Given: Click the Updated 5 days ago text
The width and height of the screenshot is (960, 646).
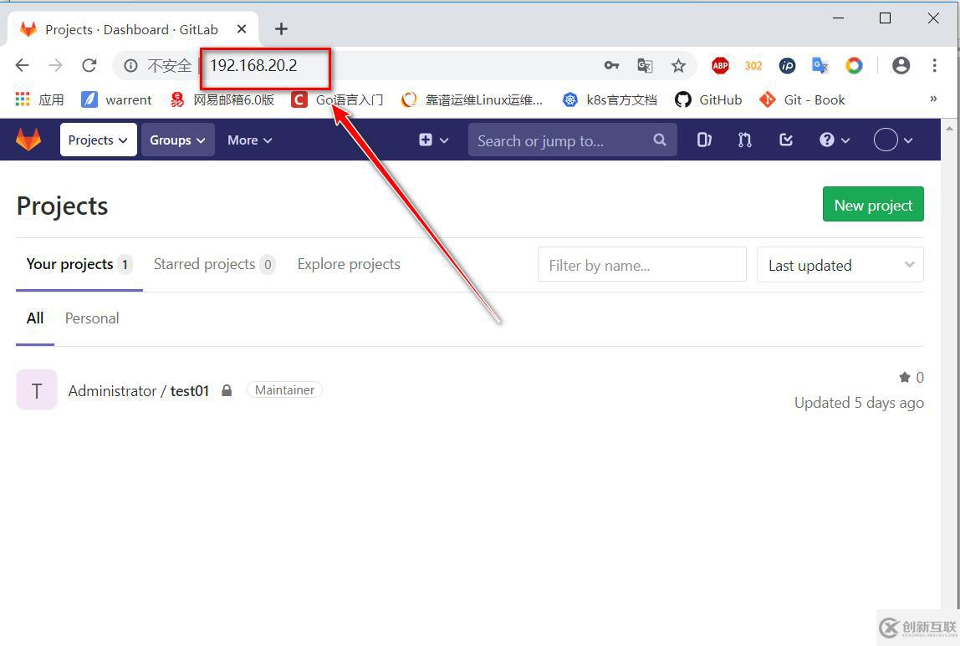Looking at the screenshot, I should pos(859,403).
